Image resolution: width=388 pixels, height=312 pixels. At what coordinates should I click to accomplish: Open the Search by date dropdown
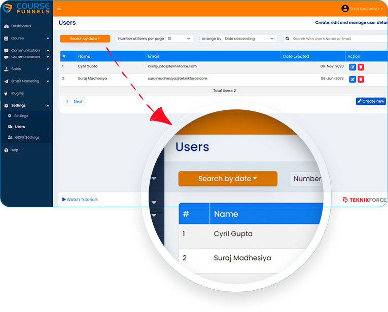pos(85,38)
